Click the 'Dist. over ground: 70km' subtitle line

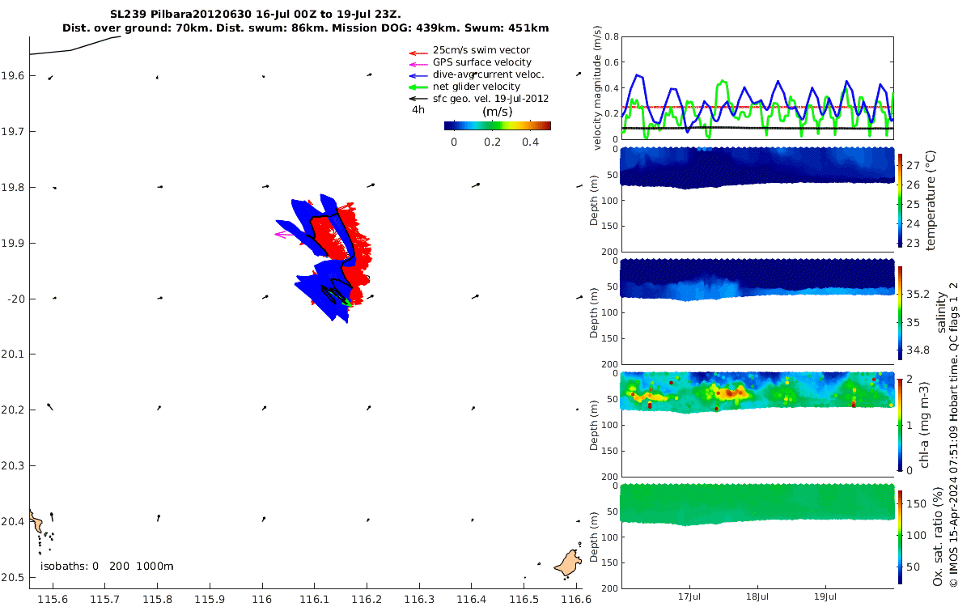306,28
